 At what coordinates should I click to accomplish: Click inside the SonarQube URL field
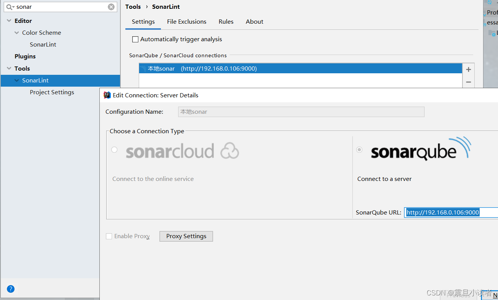click(x=443, y=212)
